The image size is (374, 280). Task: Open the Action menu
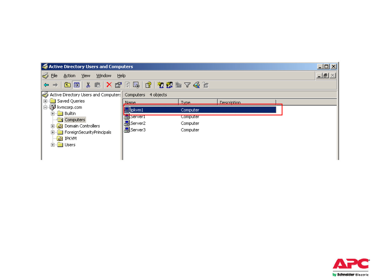[69, 76]
